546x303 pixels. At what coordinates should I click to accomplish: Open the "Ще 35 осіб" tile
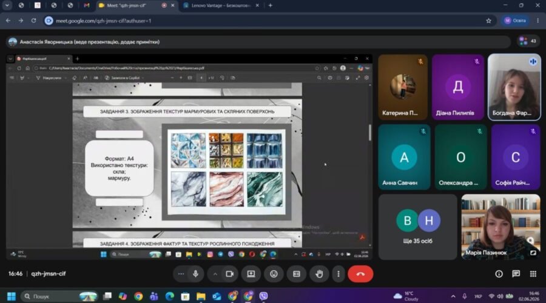pos(417,227)
